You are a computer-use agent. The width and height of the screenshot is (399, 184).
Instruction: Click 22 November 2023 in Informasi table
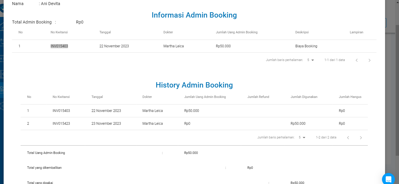pyautogui.click(x=114, y=46)
